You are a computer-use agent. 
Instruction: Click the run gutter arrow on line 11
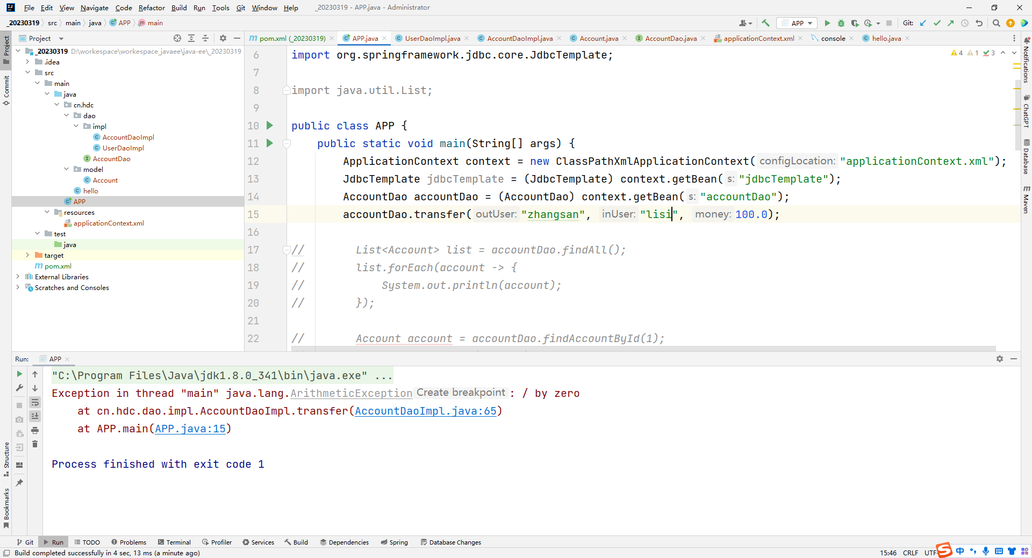click(270, 143)
